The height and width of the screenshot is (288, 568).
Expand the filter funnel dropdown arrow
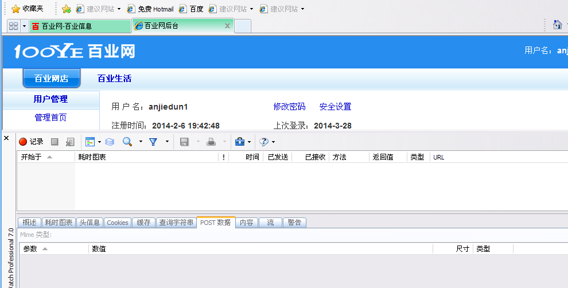click(167, 142)
